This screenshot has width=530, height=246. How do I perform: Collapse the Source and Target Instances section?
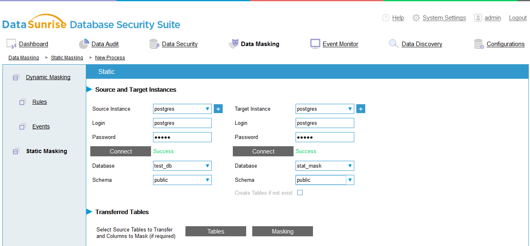89,89
